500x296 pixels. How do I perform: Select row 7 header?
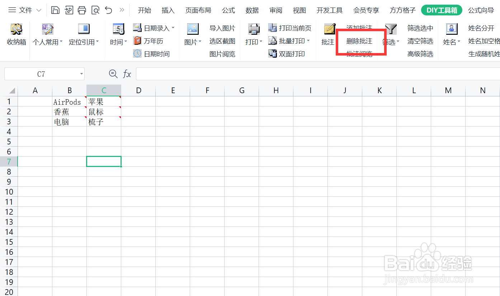pyautogui.click(x=9, y=162)
